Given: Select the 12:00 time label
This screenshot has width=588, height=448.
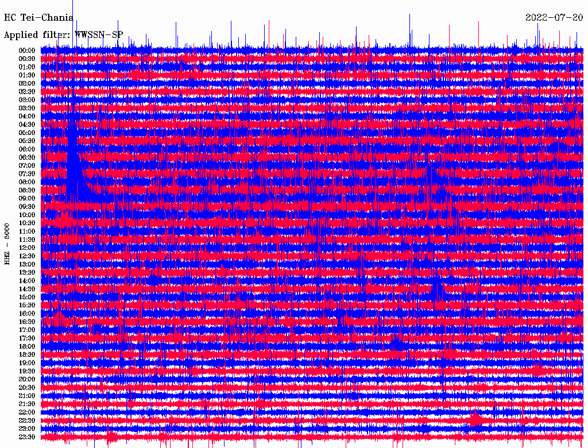Looking at the screenshot, I should click(26, 248).
